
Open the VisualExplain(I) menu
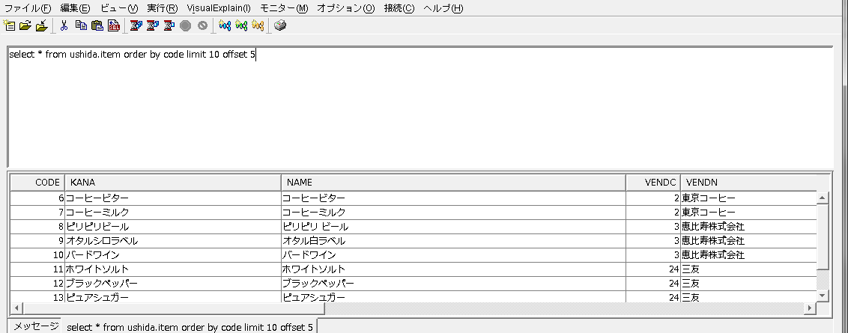[219, 8]
